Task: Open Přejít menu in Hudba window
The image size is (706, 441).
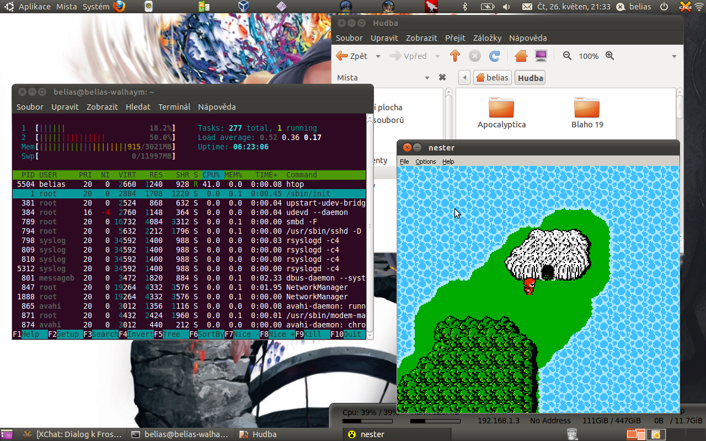Action: click(455, 38)
